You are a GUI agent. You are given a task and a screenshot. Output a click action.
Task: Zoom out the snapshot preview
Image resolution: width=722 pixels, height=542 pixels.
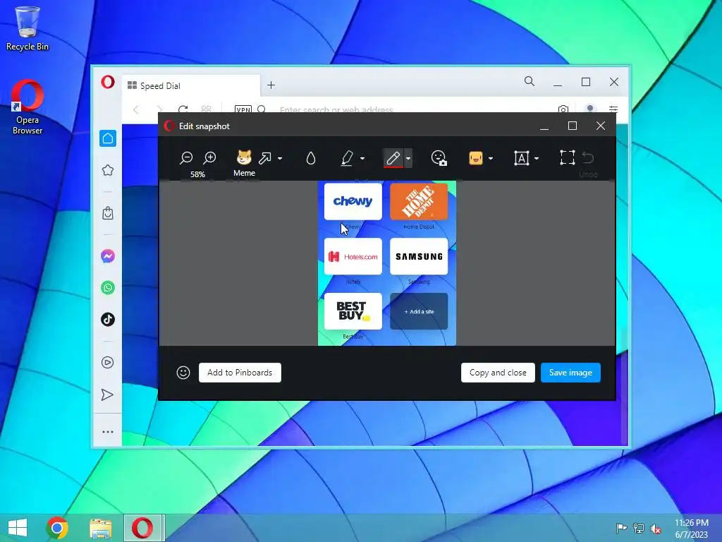[x=186, y=157]
